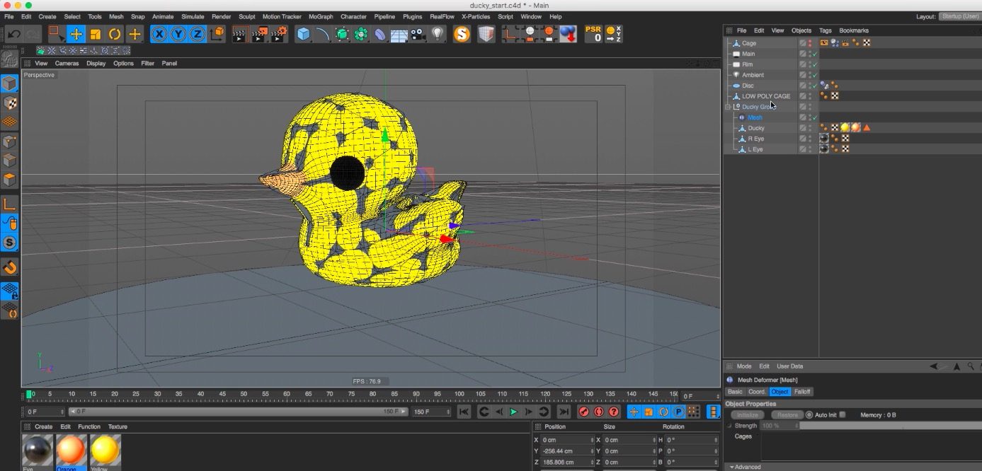Enable the Auto Init checkbox

click(842, 415)
